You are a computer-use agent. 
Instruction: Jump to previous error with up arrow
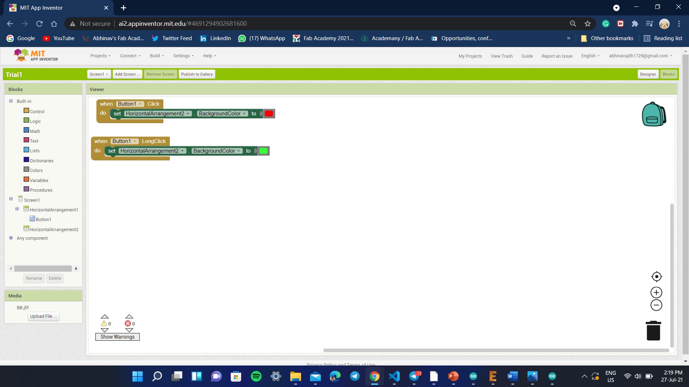tap(129, 316)
